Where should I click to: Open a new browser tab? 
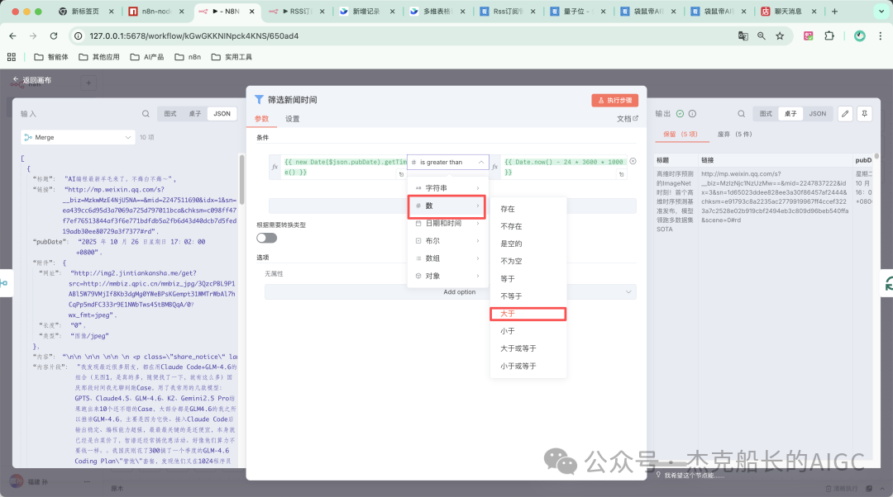tap(834, 12)
